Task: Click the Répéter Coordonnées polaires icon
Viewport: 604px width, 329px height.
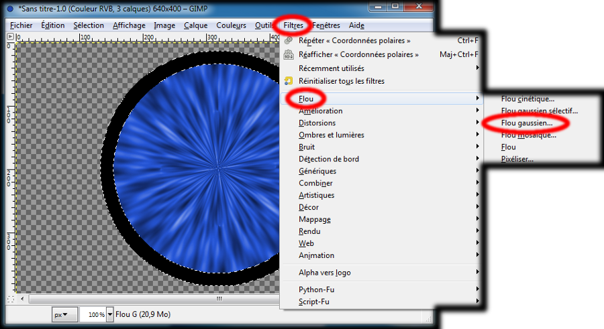Action: (x=289, y=41)
